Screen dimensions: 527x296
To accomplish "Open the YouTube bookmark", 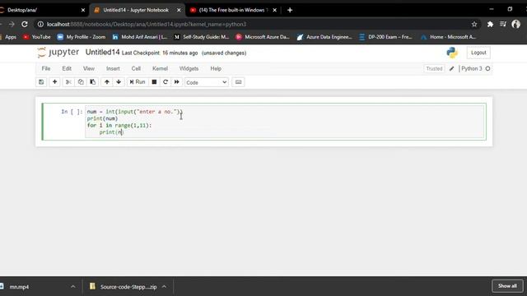I will coord(36,37).
